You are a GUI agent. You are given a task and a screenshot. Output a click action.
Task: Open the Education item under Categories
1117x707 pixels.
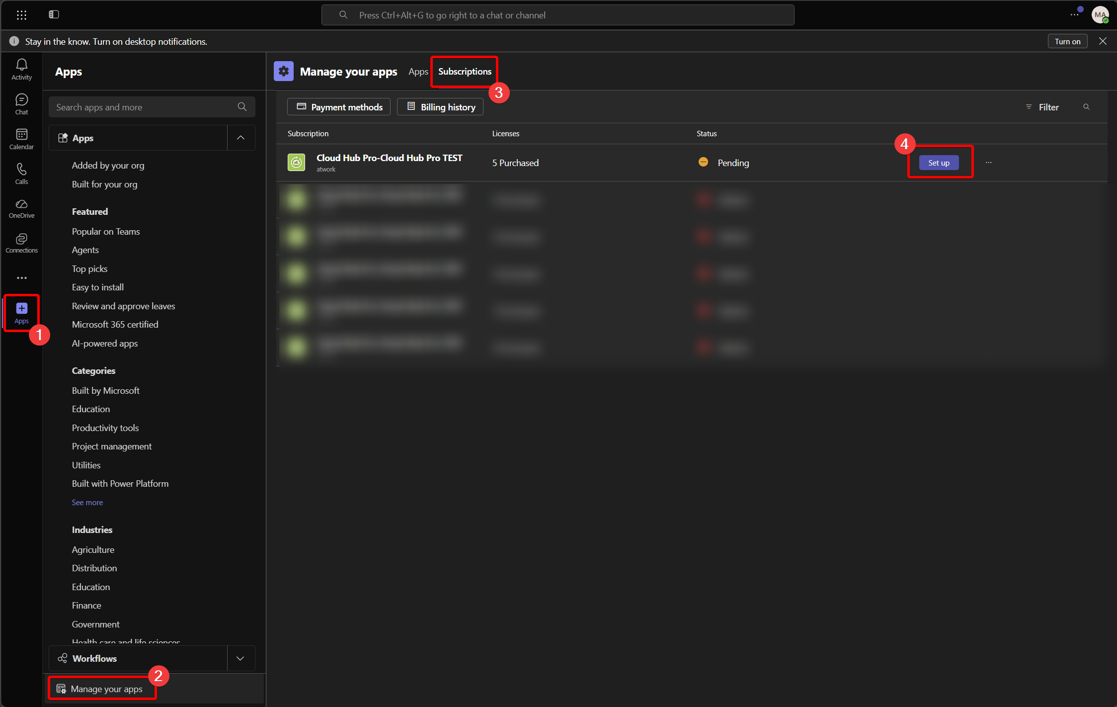(x=90, y=409)
